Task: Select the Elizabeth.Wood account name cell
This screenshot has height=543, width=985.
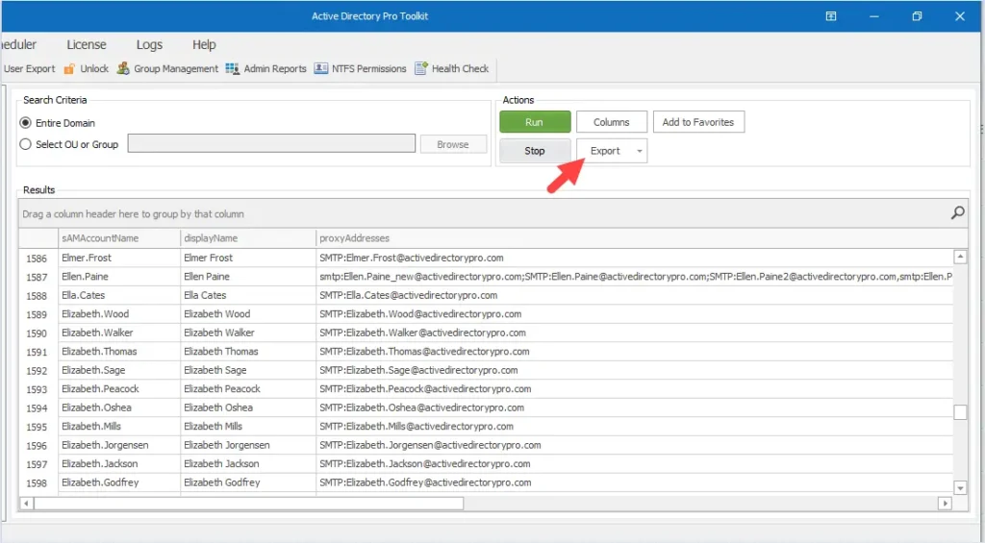Action: tap(119, 314)
